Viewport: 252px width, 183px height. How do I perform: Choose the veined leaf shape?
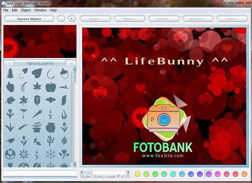coord(64,141)
